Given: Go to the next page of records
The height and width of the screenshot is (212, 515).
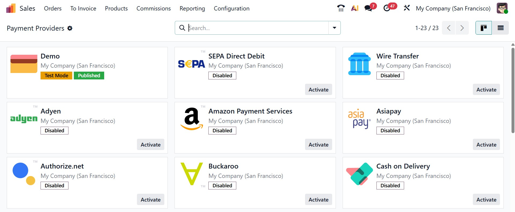Looking at the screenshot, I should tap(462, 28).
